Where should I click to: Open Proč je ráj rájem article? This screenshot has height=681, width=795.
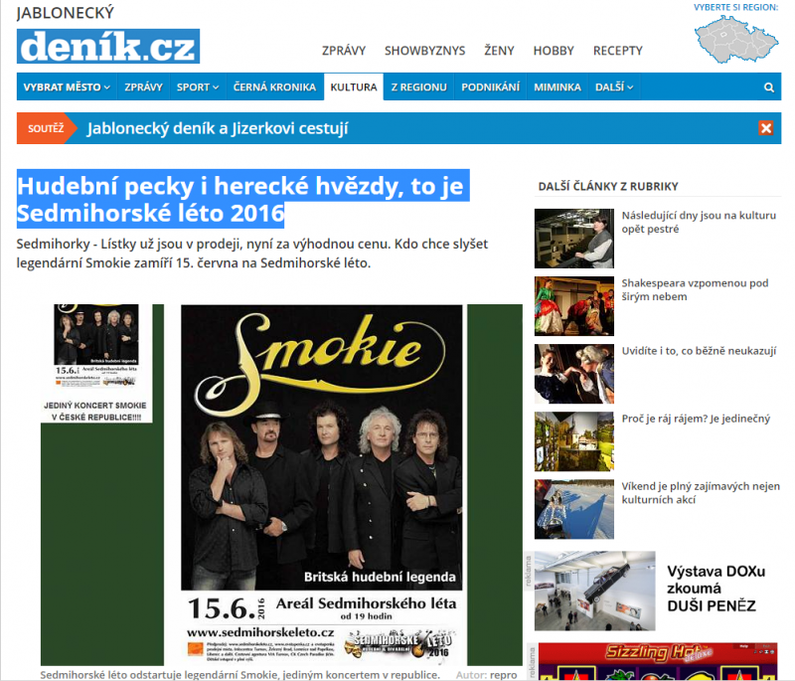pyautogui.click(x=696, y=419)
